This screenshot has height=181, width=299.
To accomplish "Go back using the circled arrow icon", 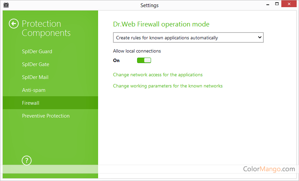I will (x=14, y=24).
